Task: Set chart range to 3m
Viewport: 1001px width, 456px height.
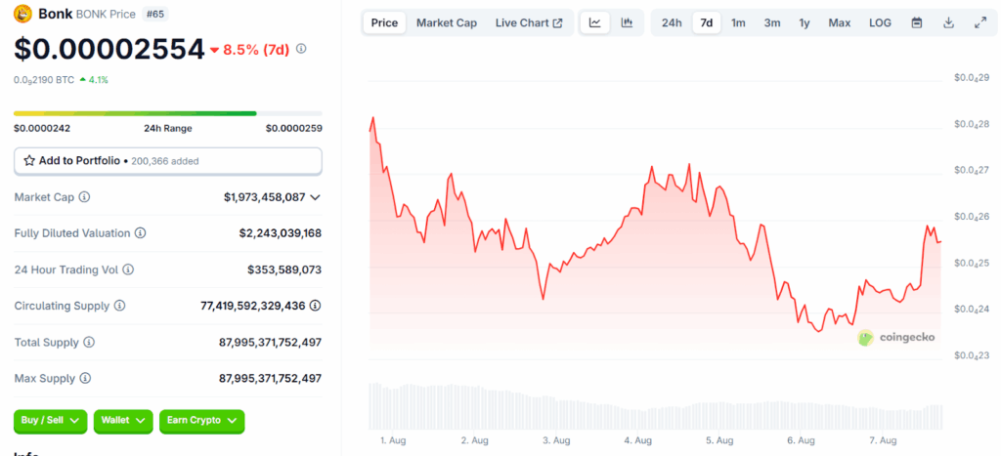Action: point(772,23)
